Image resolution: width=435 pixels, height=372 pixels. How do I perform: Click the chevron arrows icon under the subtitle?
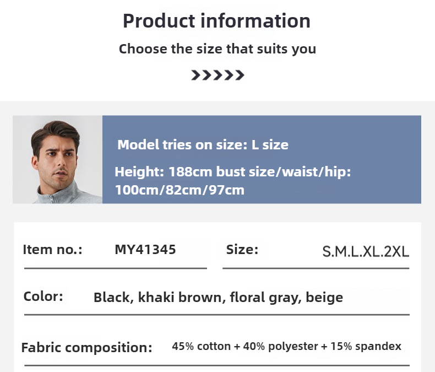[218, 75]
